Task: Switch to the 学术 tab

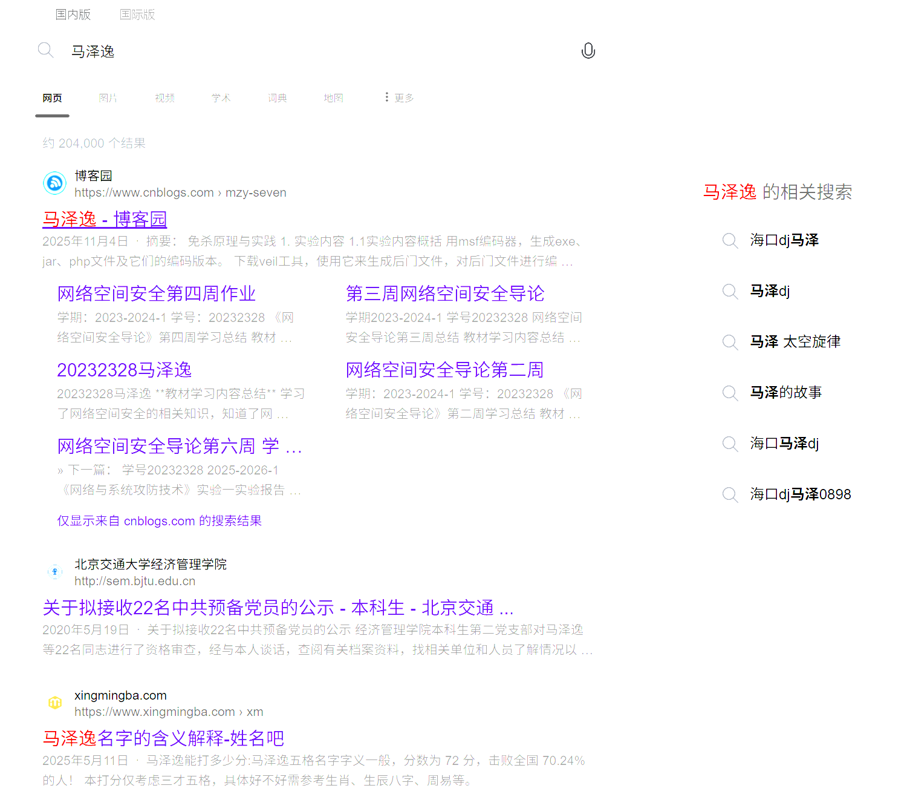Action: coord(221,97)
